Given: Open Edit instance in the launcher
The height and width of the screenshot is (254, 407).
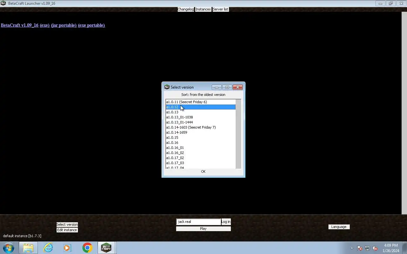Looking at the screenshot, I should click(x=67, y=230).
